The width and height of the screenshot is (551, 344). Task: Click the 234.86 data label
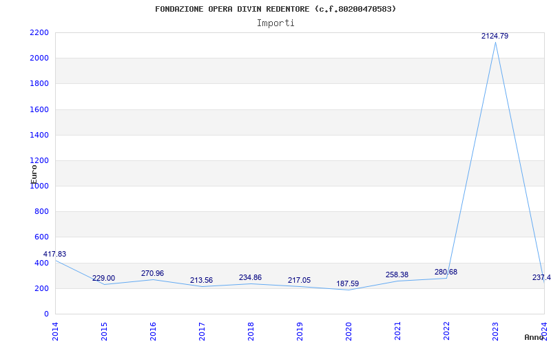(250, 278)
